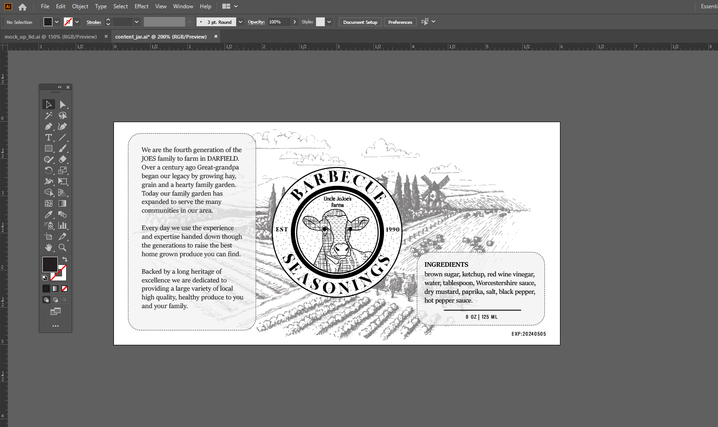Select the Artboard tool
The height and width of the screenshot is (427, 718).
pos(49,236)
